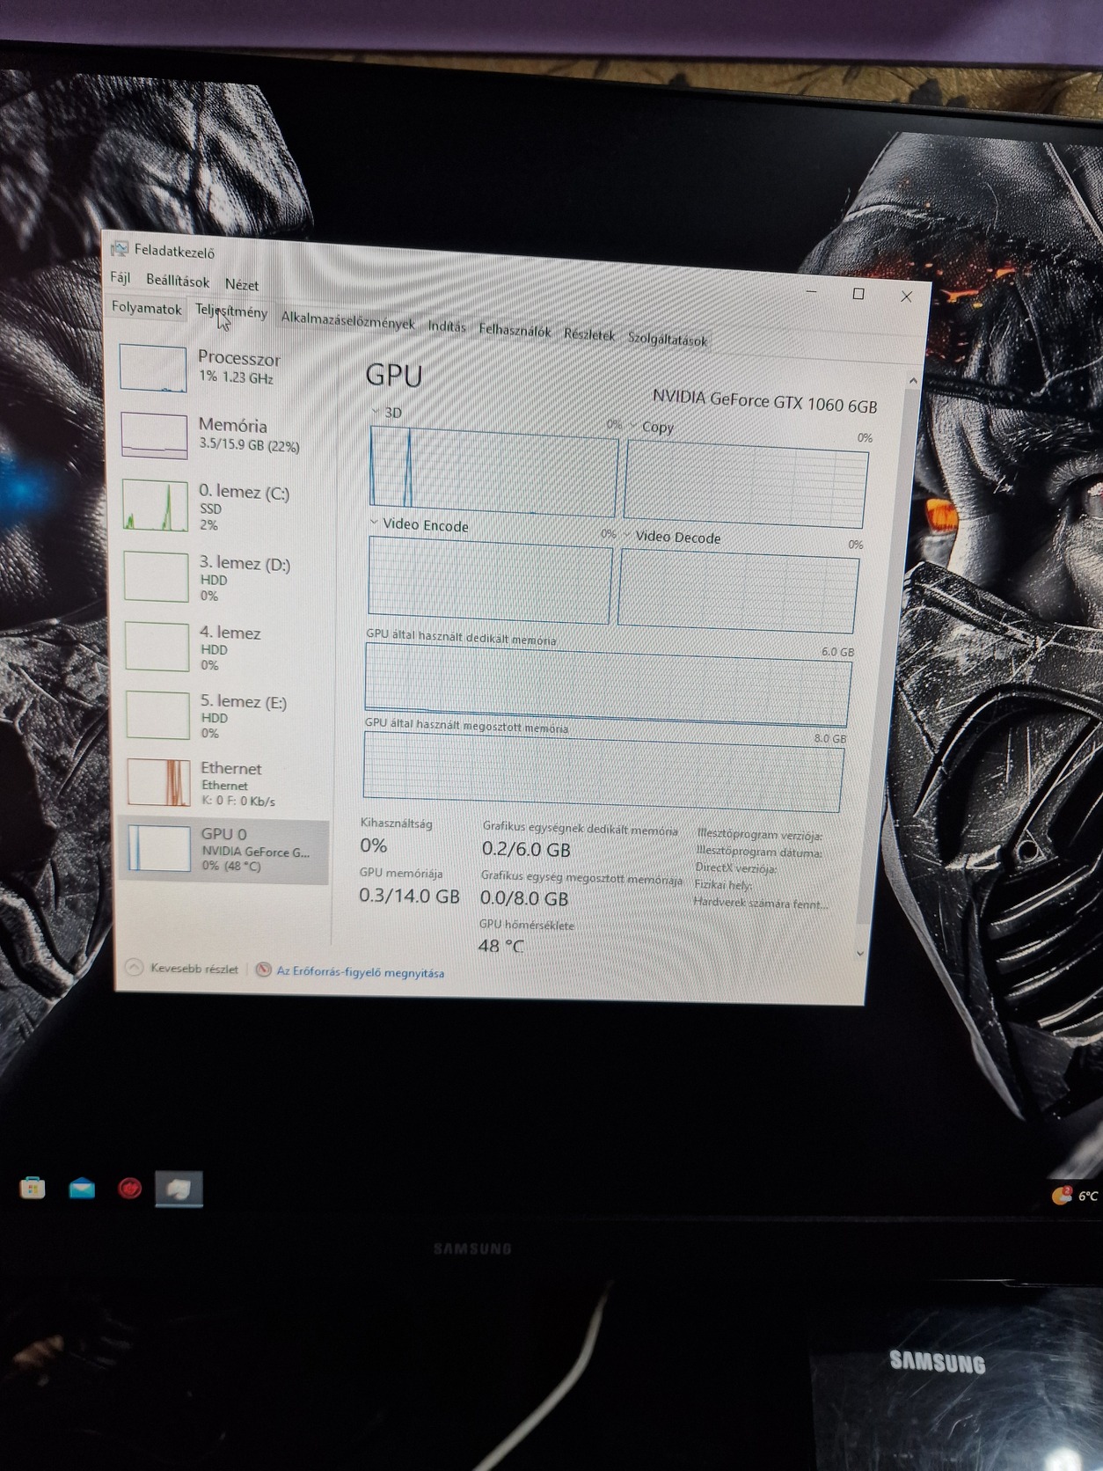Select the 4. lemez graph thumbnail
This screenshot has height=1471, width=1103.
(157, 646)
